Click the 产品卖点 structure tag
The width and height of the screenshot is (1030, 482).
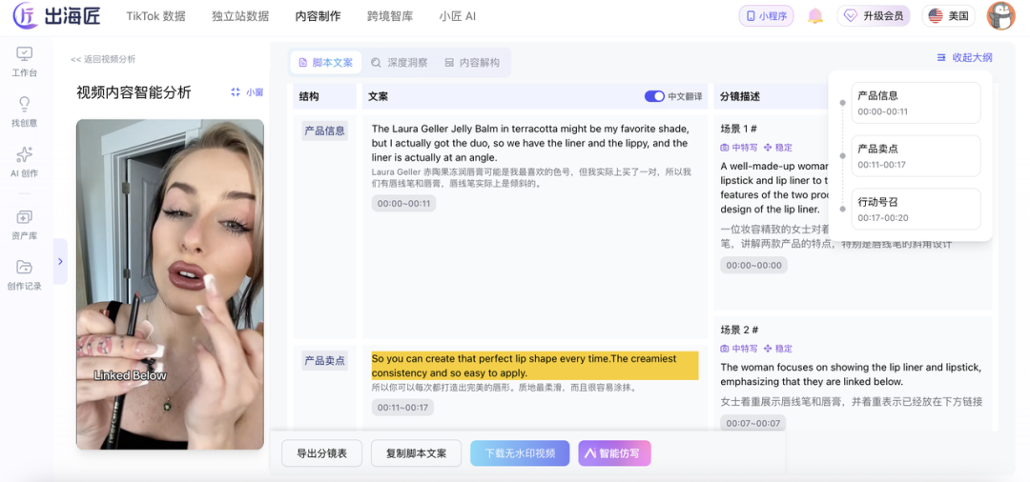pos(324,360)
